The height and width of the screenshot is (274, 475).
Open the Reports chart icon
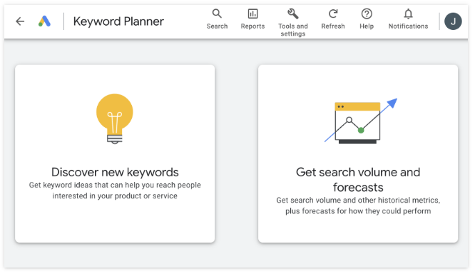pyautogui.click(x=252, y=14)
